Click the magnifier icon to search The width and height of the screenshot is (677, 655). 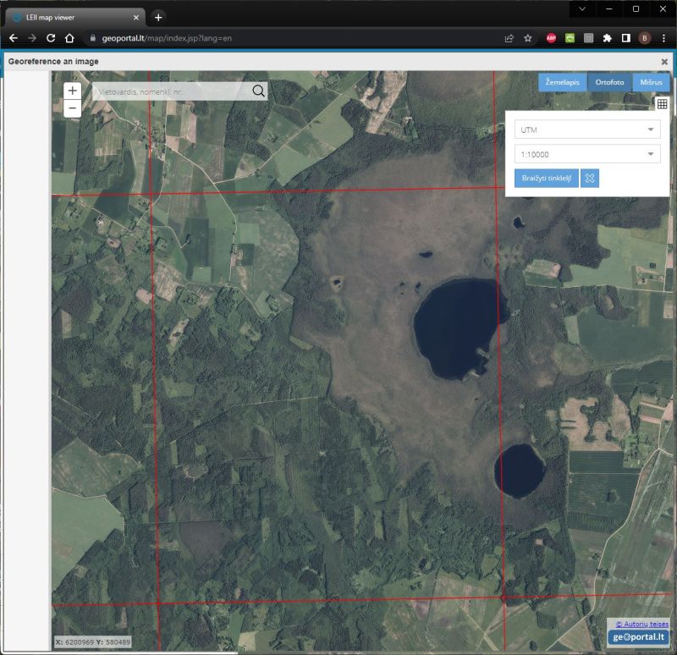coord(257,90)
